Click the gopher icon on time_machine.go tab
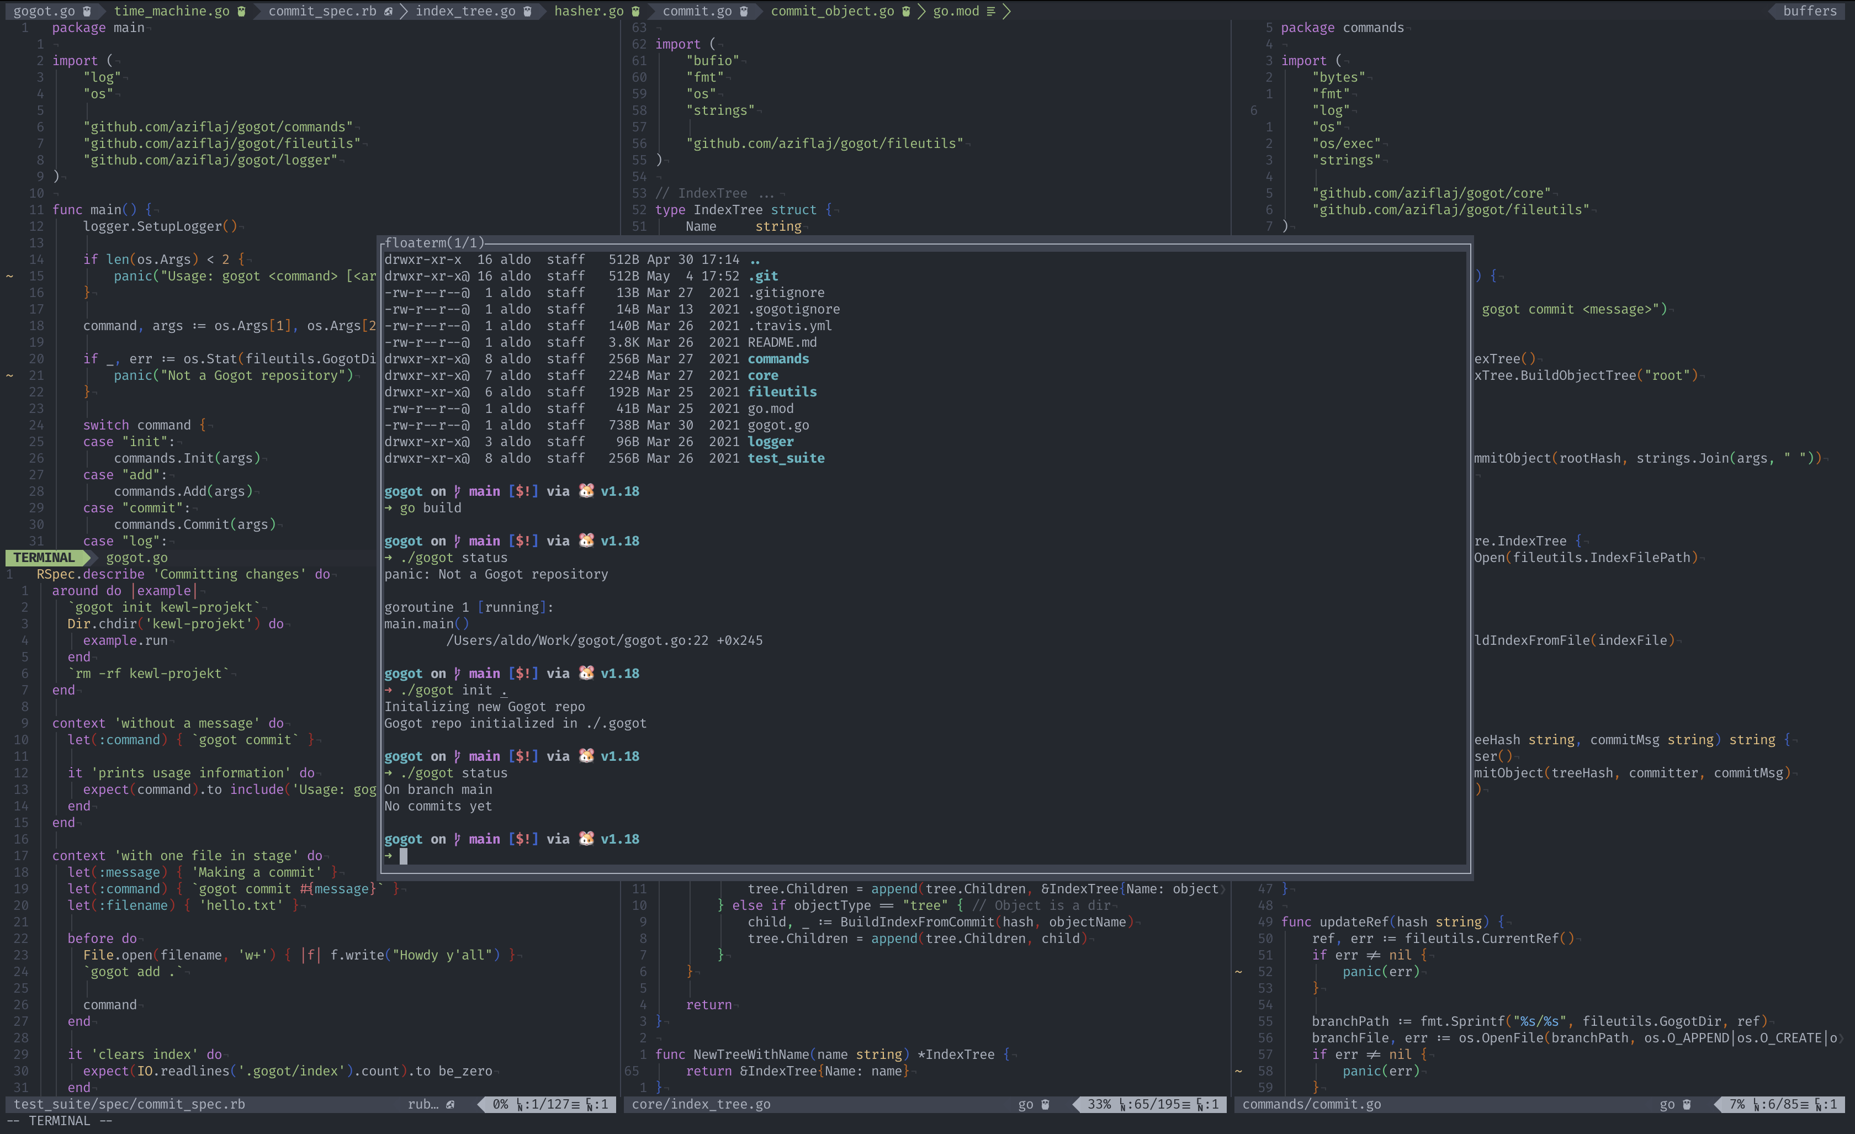Image resolution: width=1855 pixels, height=1134 pixels. coord(241,10)
